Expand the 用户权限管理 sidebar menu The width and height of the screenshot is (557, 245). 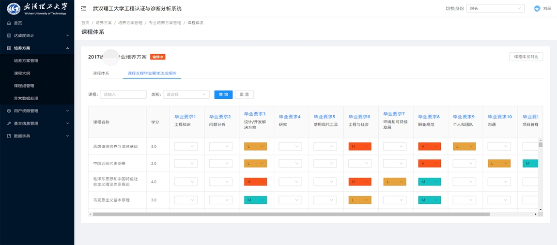pos(37,111)
